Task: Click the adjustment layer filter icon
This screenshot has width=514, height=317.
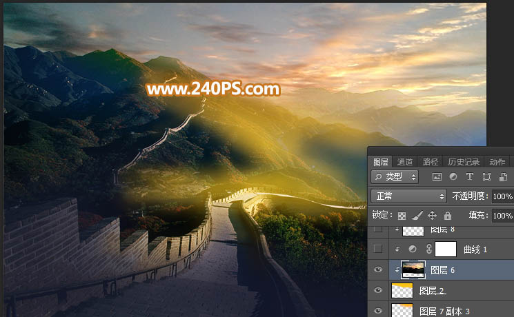Action: tap(453, 177)
